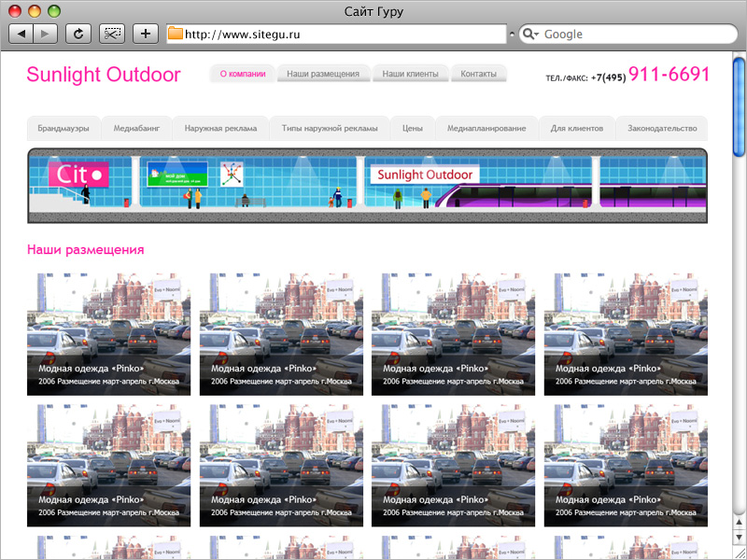Screen dimensions: 747x560
Task: Reload the page with the circular arrow
Action: tap(78, 34)
